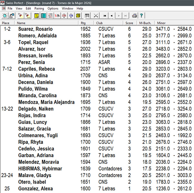Click the Club column header

click(100, 23)
